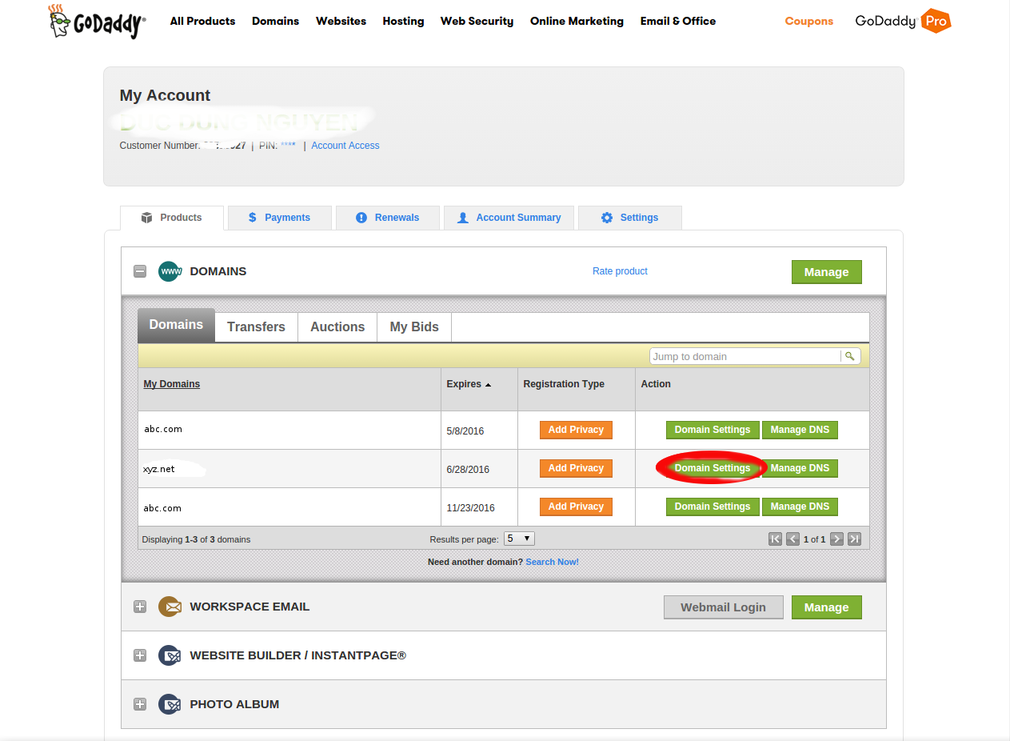Click the Search Now! link

(x=552, y=562)
